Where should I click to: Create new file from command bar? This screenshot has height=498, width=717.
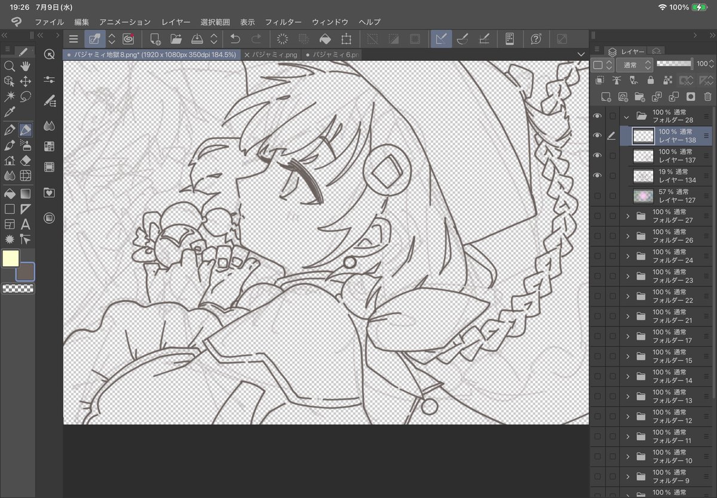pyautogui.click(x=155, y=39)
